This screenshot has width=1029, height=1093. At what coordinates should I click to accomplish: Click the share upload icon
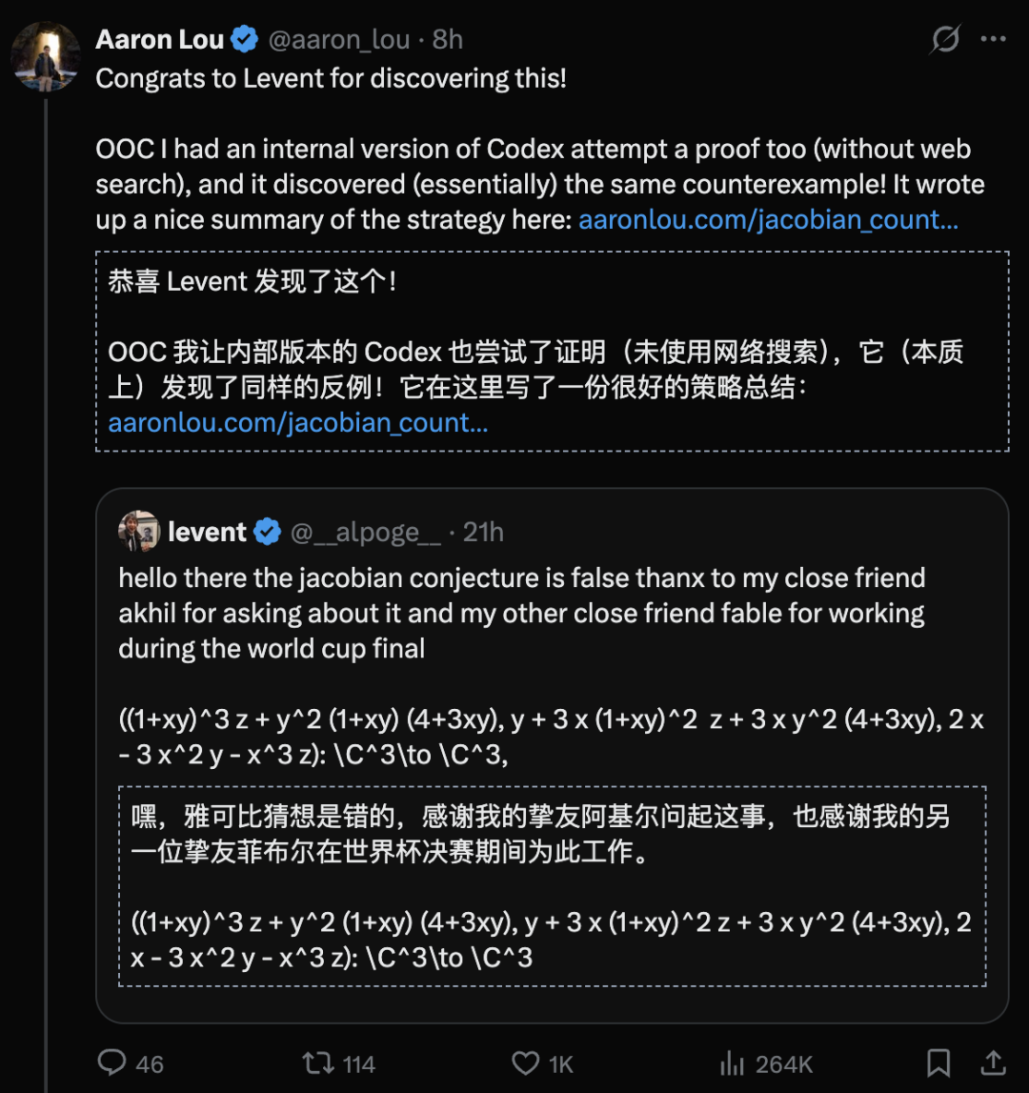(993, 1063)
